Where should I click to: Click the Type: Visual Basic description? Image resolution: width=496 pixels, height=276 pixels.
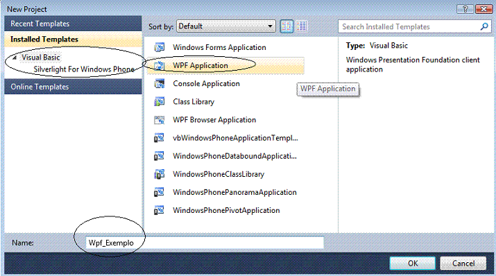click(377, 46)
